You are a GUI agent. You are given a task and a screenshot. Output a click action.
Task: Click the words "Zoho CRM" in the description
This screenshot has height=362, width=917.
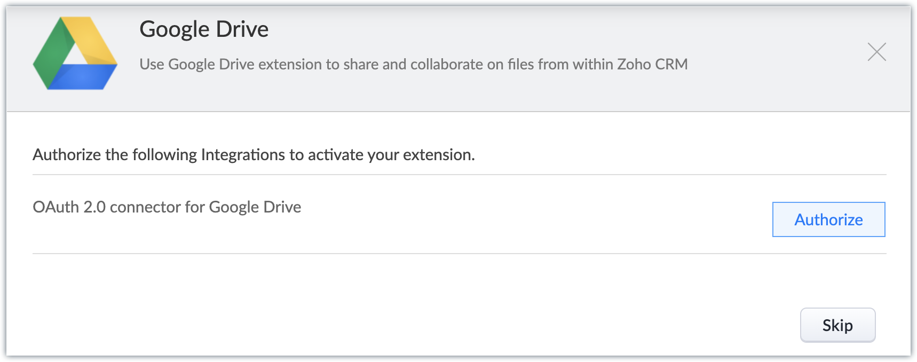point(652,65)
